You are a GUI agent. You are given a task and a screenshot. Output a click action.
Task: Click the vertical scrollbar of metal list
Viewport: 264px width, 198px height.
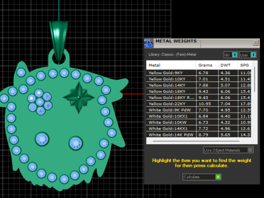tap(255, 79)
